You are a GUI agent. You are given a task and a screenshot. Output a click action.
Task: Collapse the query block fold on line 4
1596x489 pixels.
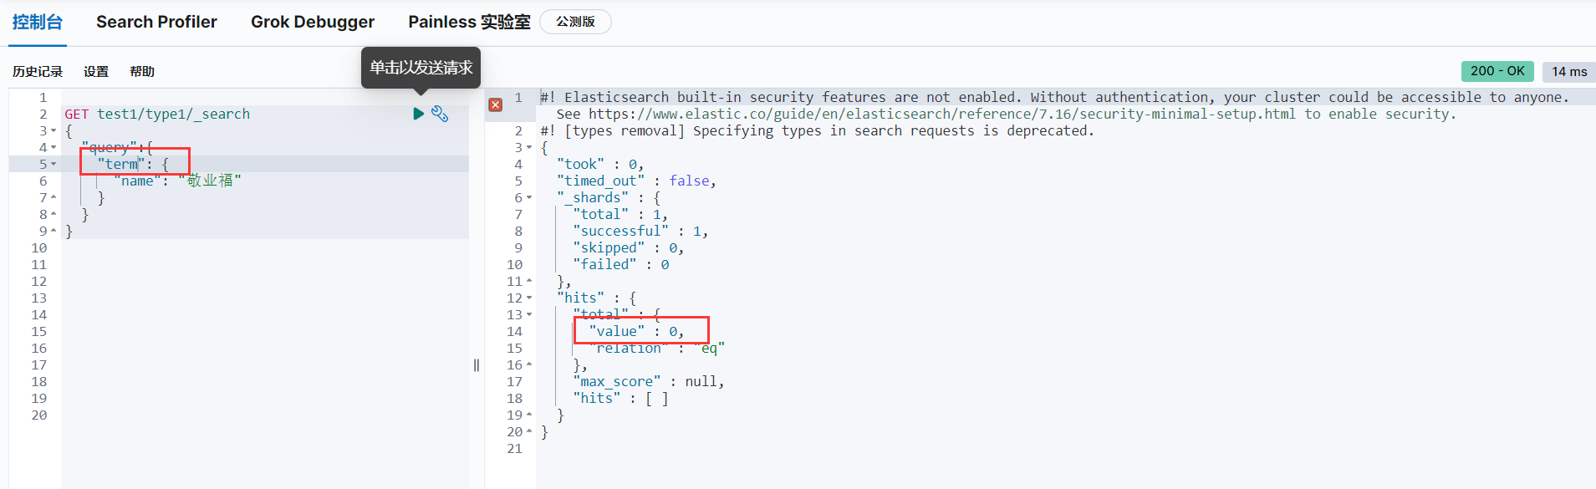(54, 147)
